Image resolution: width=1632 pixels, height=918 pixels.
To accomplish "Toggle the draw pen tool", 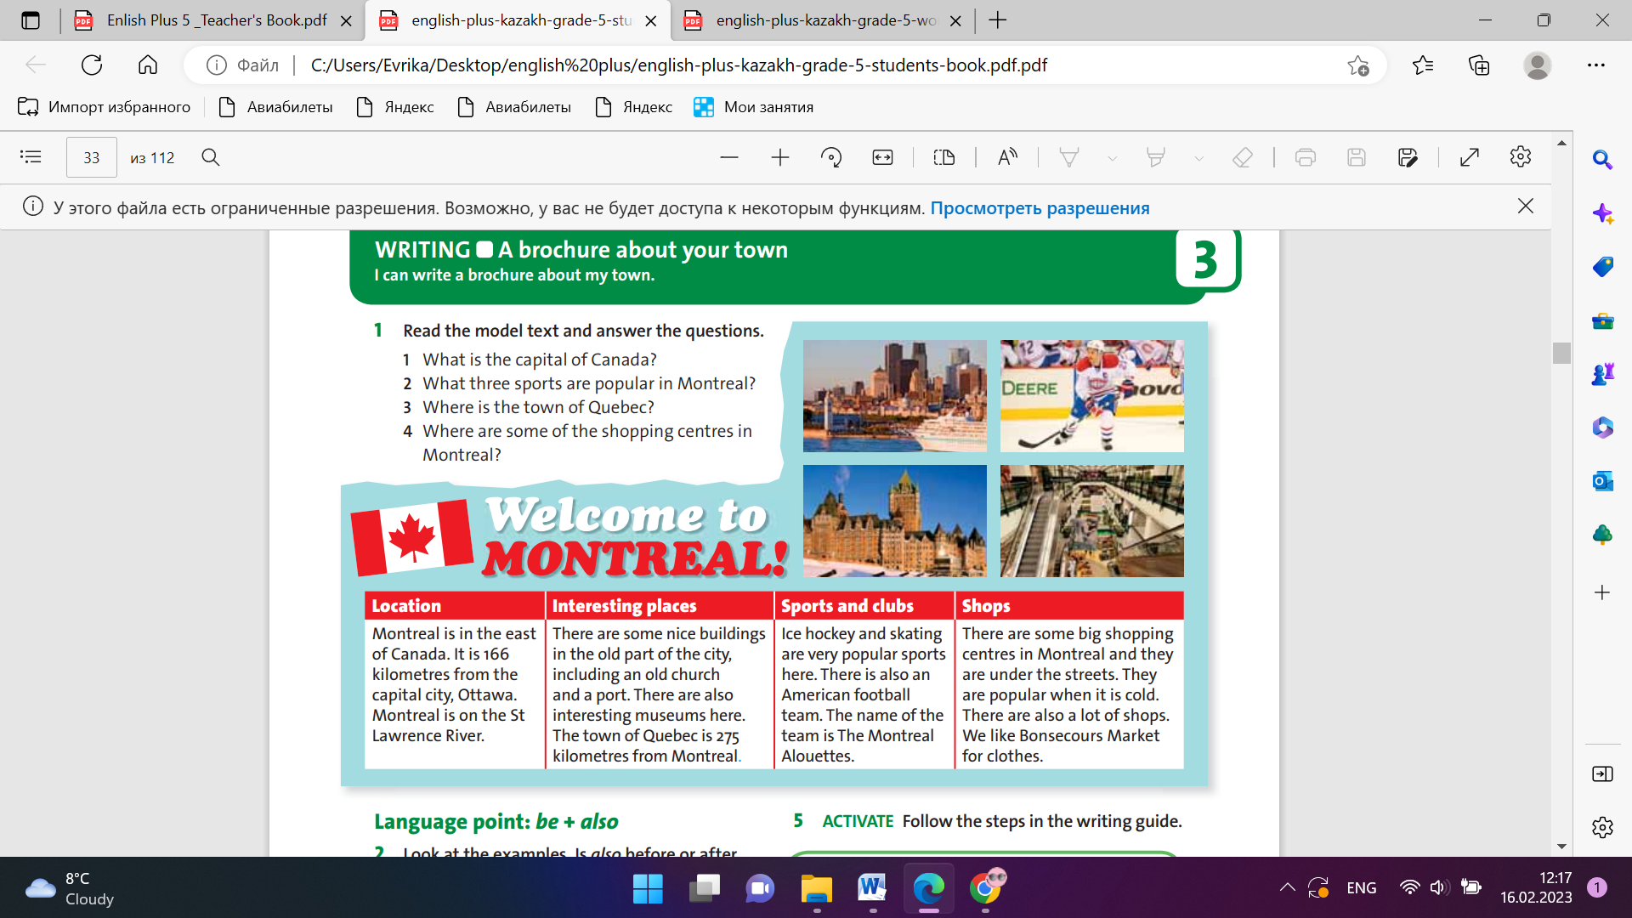I will point(1068,157).
